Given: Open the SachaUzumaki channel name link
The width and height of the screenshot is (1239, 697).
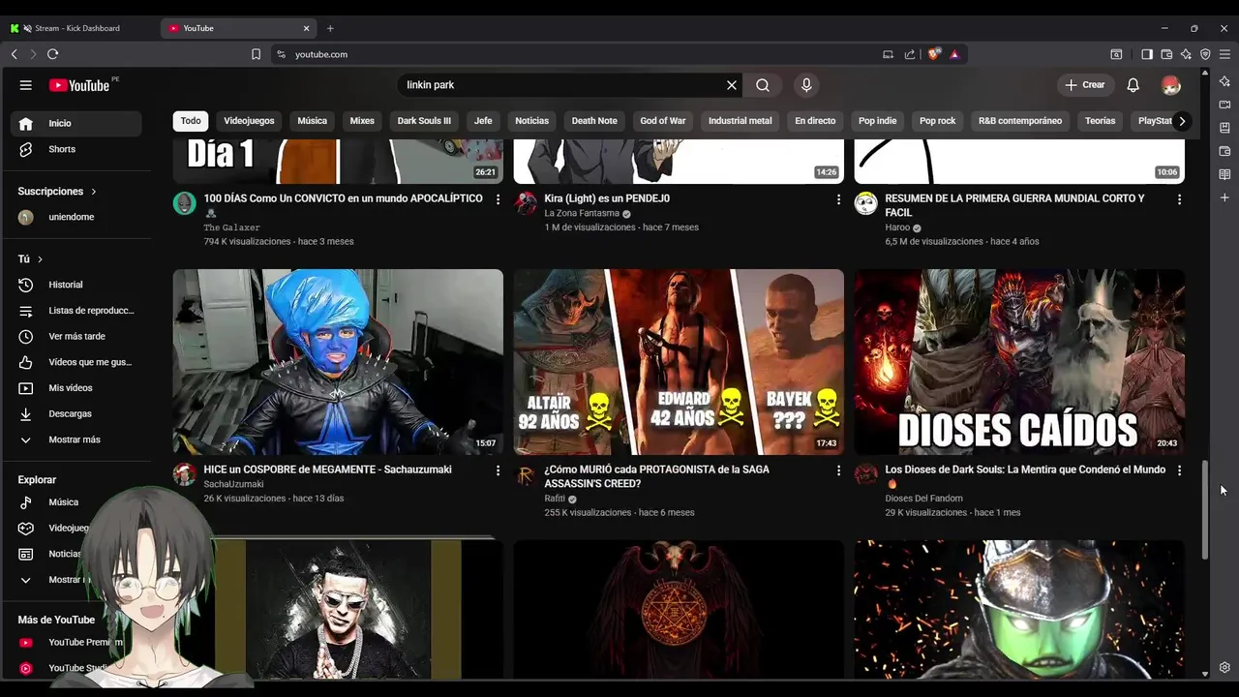Looking at the screenshot, I should click(233, 484).
